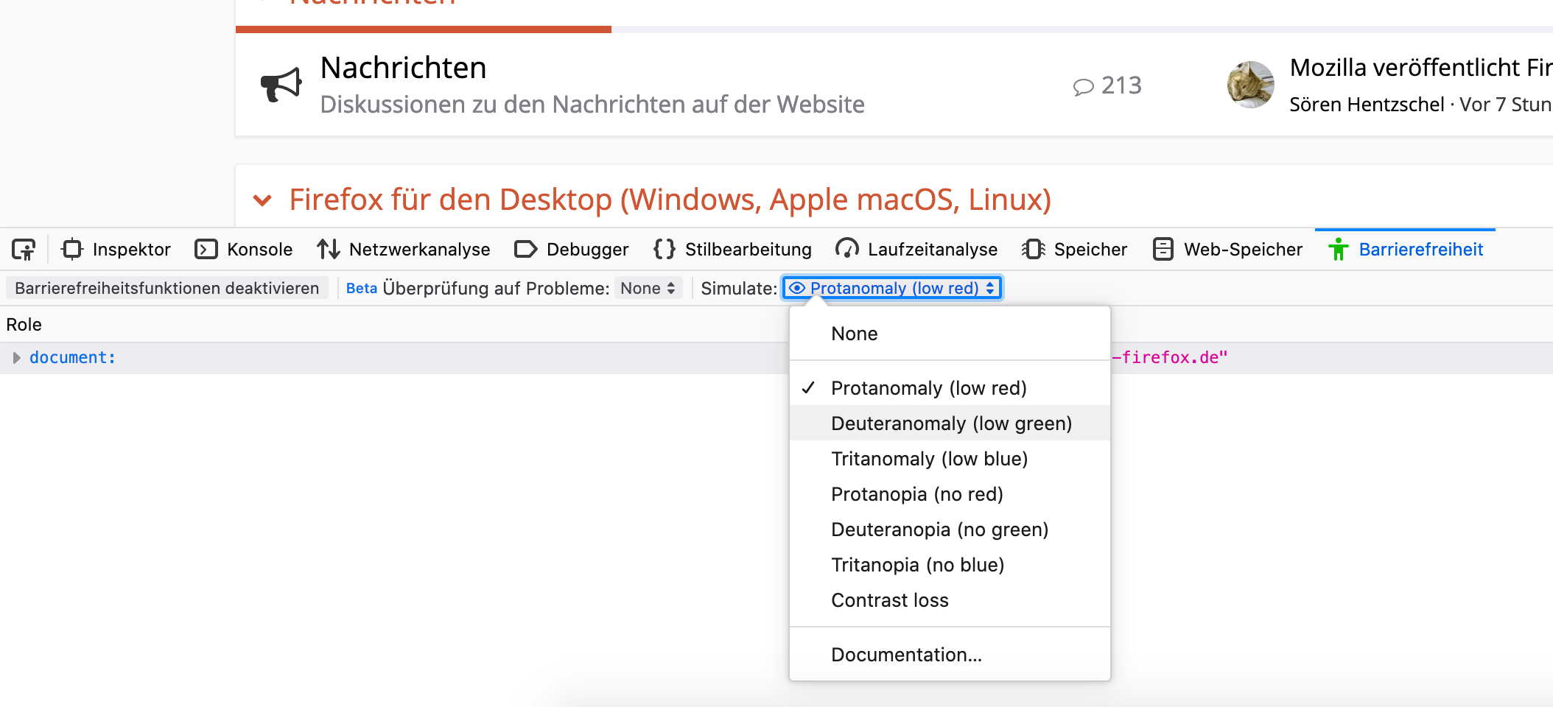The height and width of the screenshot is (707, 1553).
Task: Click the Sören Hentzschel cat avatar
Action: (1250, 85)
